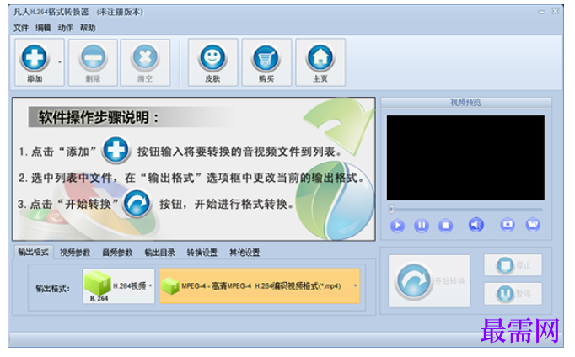Close the converter window

[556, 11]
